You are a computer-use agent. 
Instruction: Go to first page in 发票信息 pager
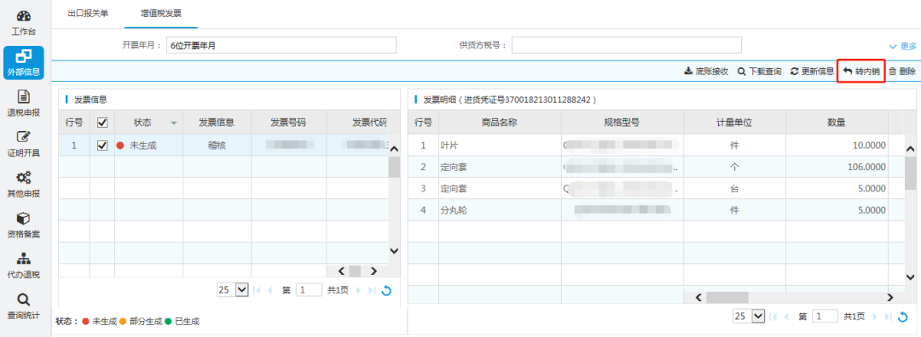point(257,290)
